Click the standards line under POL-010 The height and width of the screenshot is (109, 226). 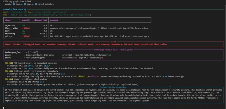[x=26, y=82]
